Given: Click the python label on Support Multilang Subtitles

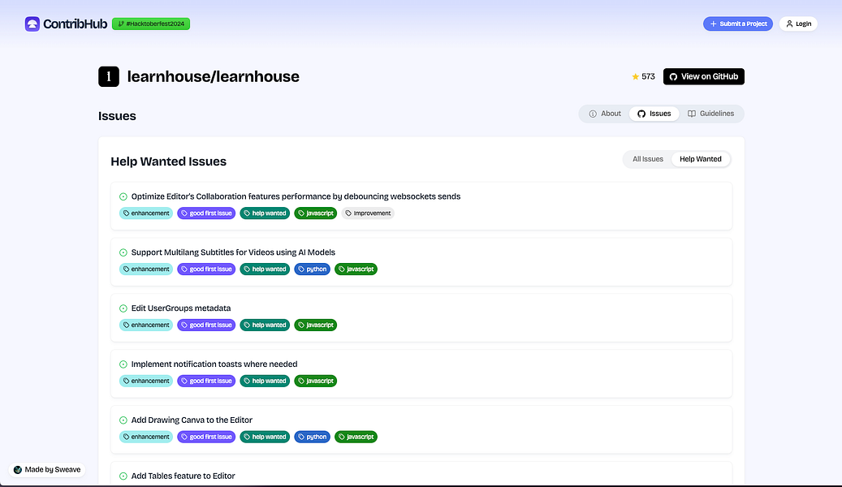Looking at the screenshot, I should pyautogui.click(x=312, y=269).
